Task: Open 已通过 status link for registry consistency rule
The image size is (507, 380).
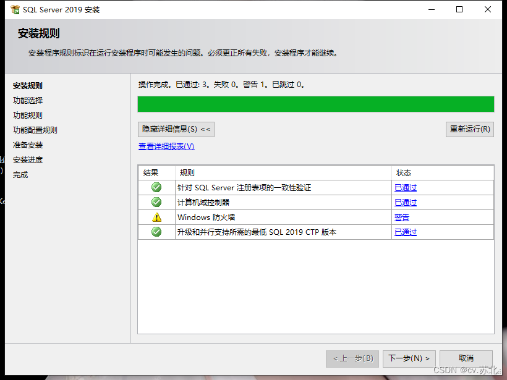Action: [x=406, y=188]
